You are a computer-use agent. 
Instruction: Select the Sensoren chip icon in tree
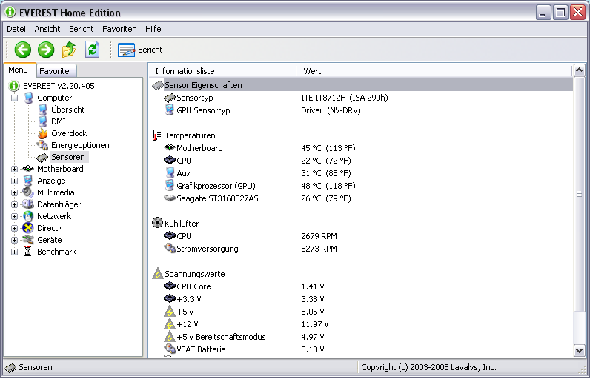42,158
